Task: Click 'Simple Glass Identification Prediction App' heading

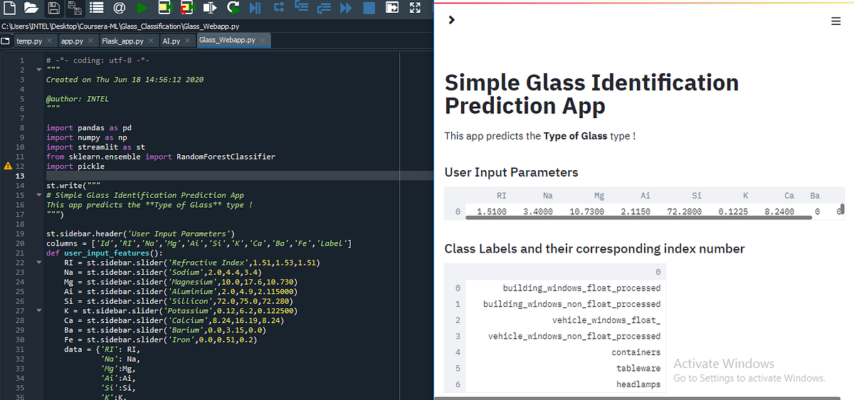Action: [x=591, y=94]
